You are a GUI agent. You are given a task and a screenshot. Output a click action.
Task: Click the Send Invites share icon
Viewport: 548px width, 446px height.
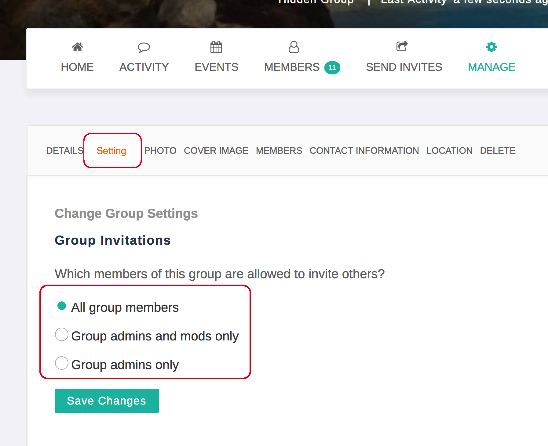[402, 46]
